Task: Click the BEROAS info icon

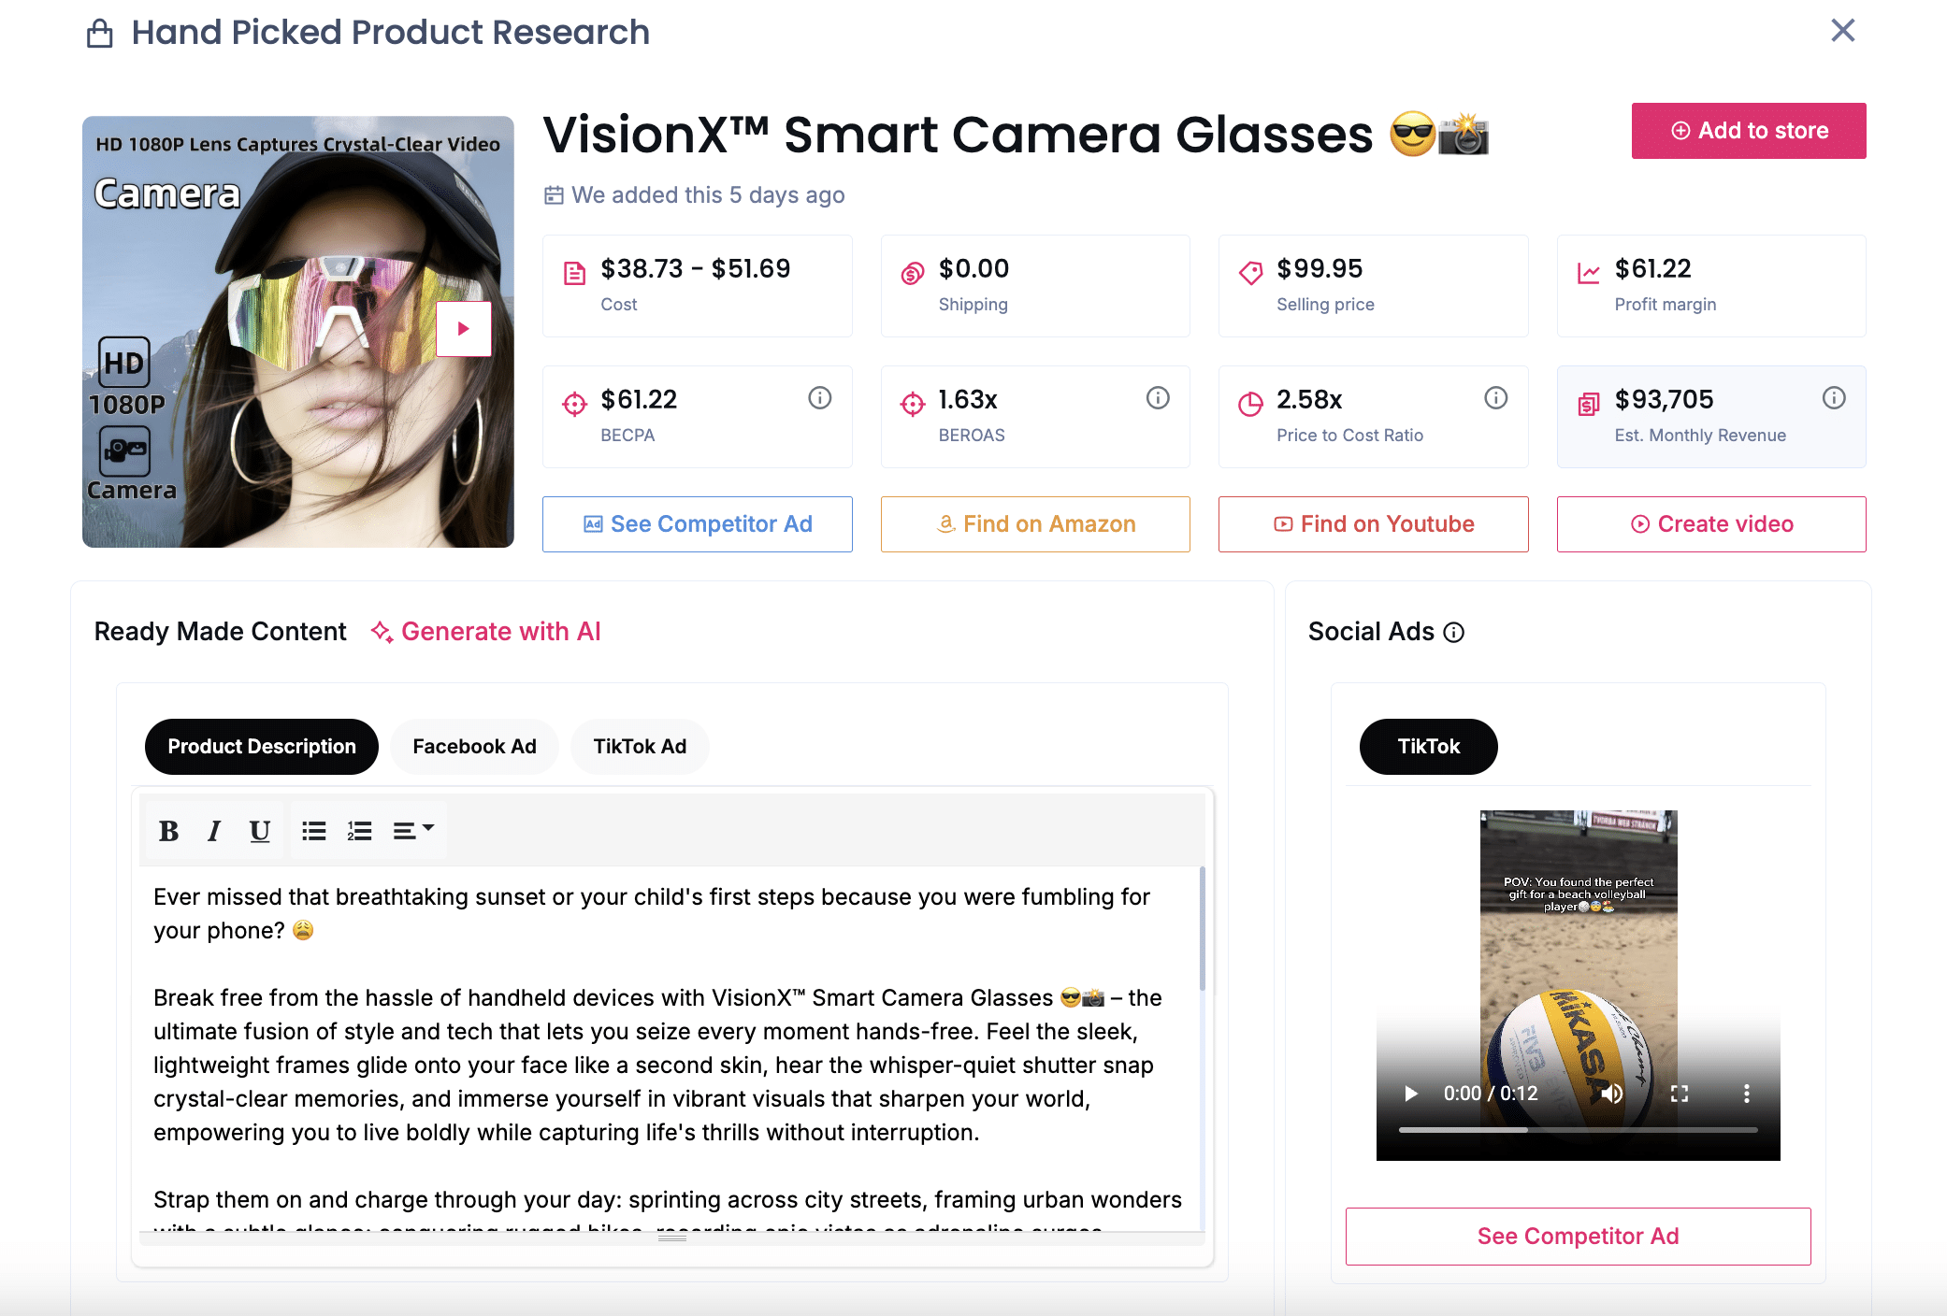Action: (x=1158, y=398)
